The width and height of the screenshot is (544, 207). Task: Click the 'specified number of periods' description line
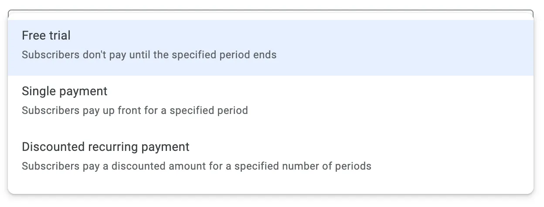tap(196, 166)
